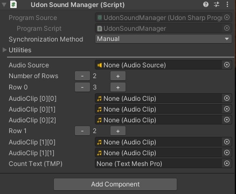The height and width of the screenshot is (194, 236).
Task: Open object picker for AudioClip [0][2]
Action: 227,120
